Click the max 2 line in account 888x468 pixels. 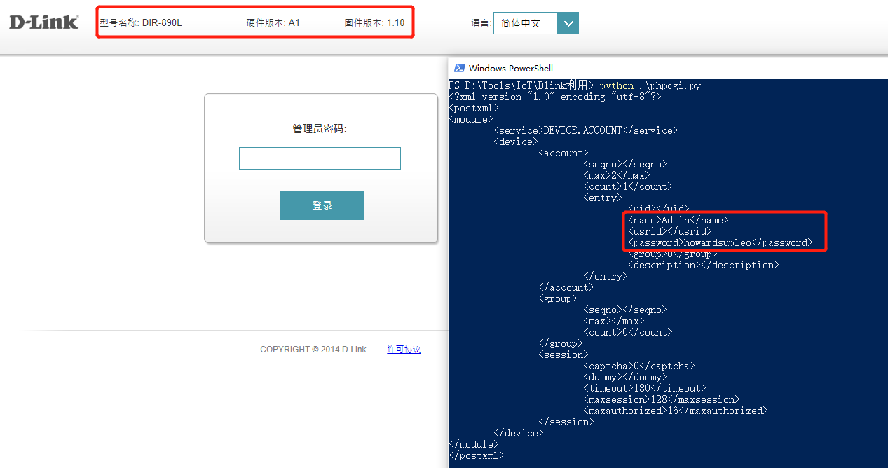[617, 175]
